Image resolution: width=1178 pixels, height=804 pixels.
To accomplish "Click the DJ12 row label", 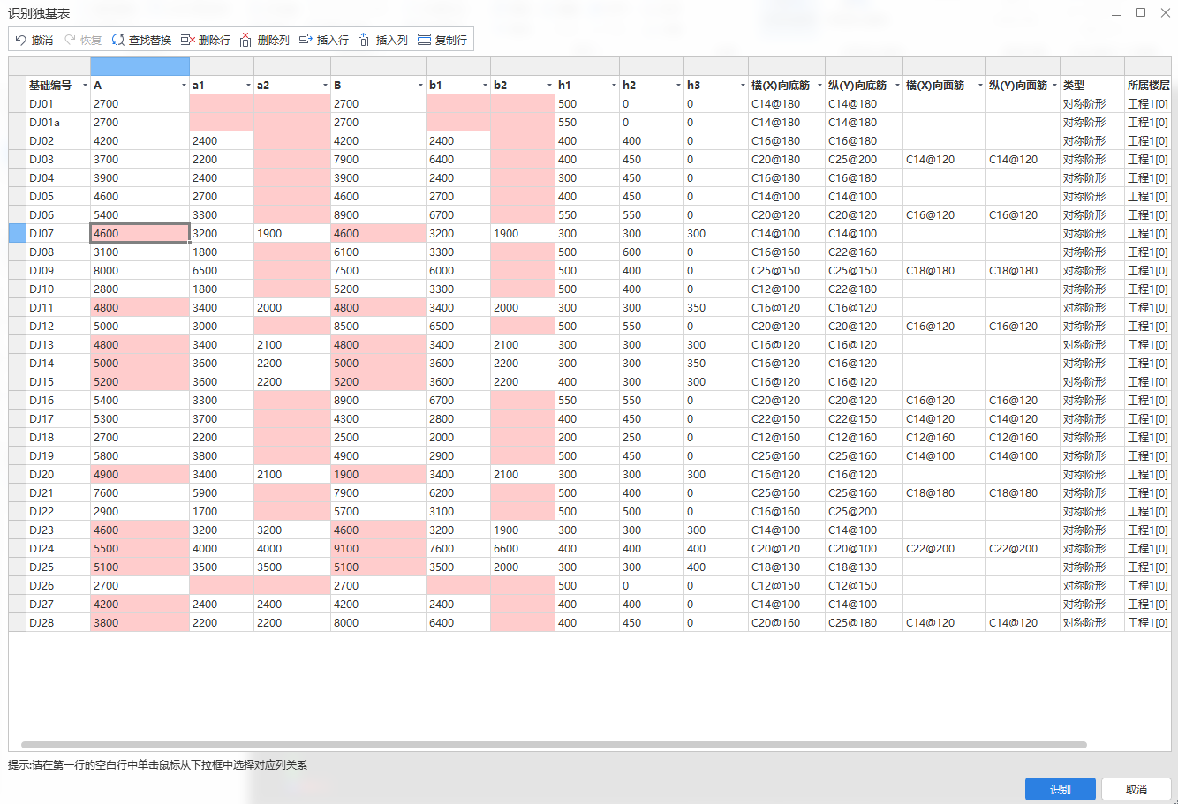I will tap(58, 327).
